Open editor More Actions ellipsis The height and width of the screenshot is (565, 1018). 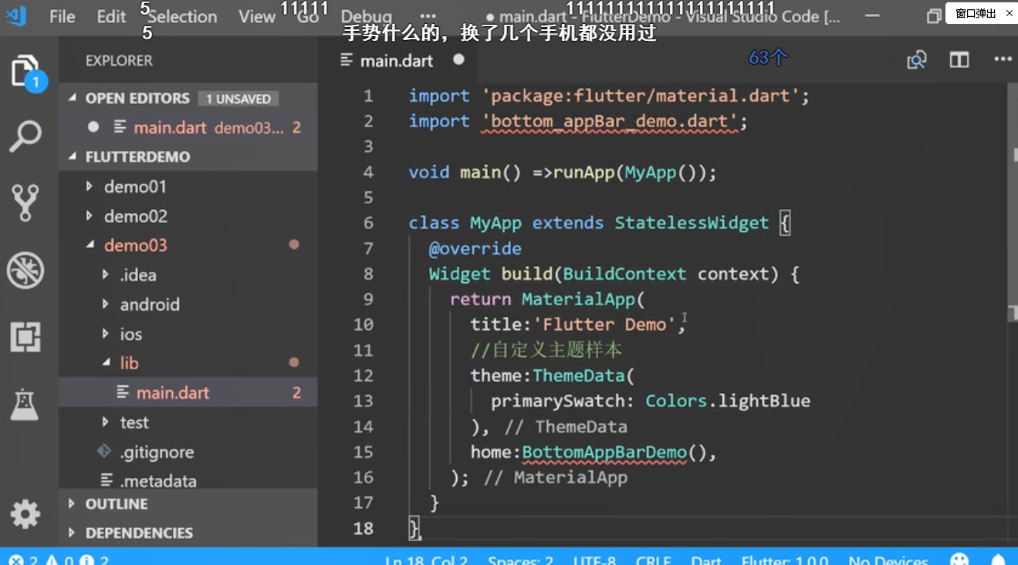click(1003, 59)
